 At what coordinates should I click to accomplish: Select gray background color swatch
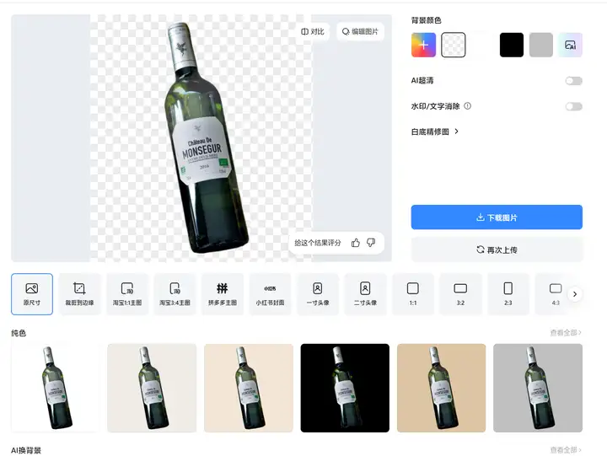(540, 45)
